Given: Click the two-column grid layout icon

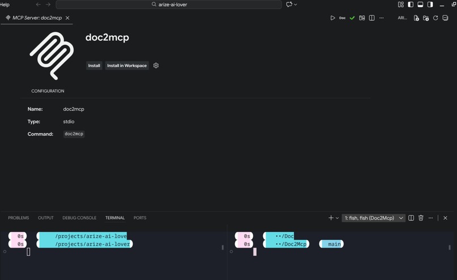Looking at the screenshot, I should click(362, 18).
